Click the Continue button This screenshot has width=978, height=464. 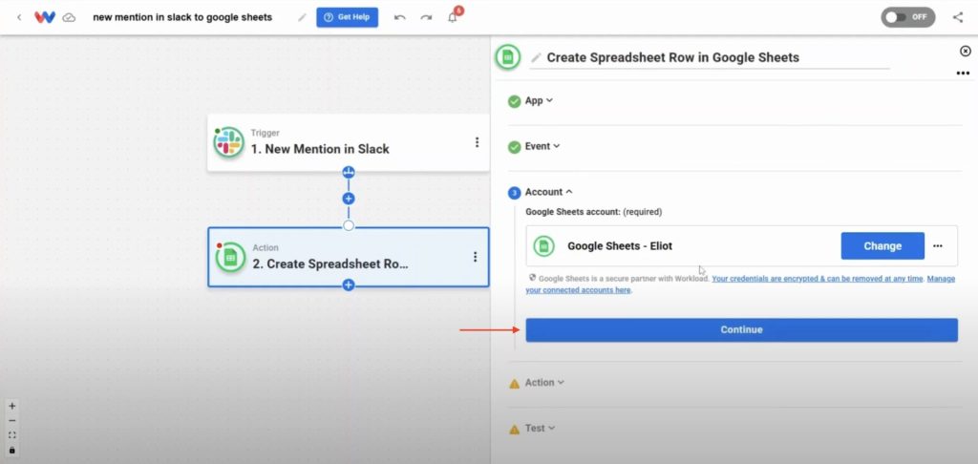pyautogui.click(x=741, y=330)
